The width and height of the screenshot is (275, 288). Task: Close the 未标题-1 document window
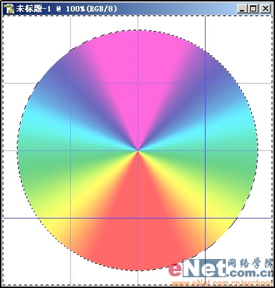266,9
